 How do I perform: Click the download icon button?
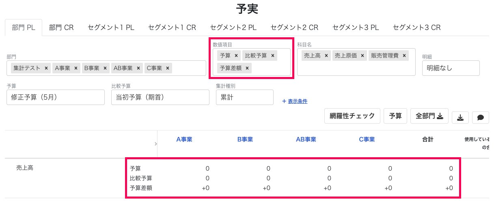pos(460,118)
